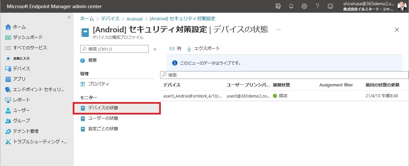Open the directory and subscription filter icon
The height and width of the screenshot is (166, 409).
tap(278, 6)
